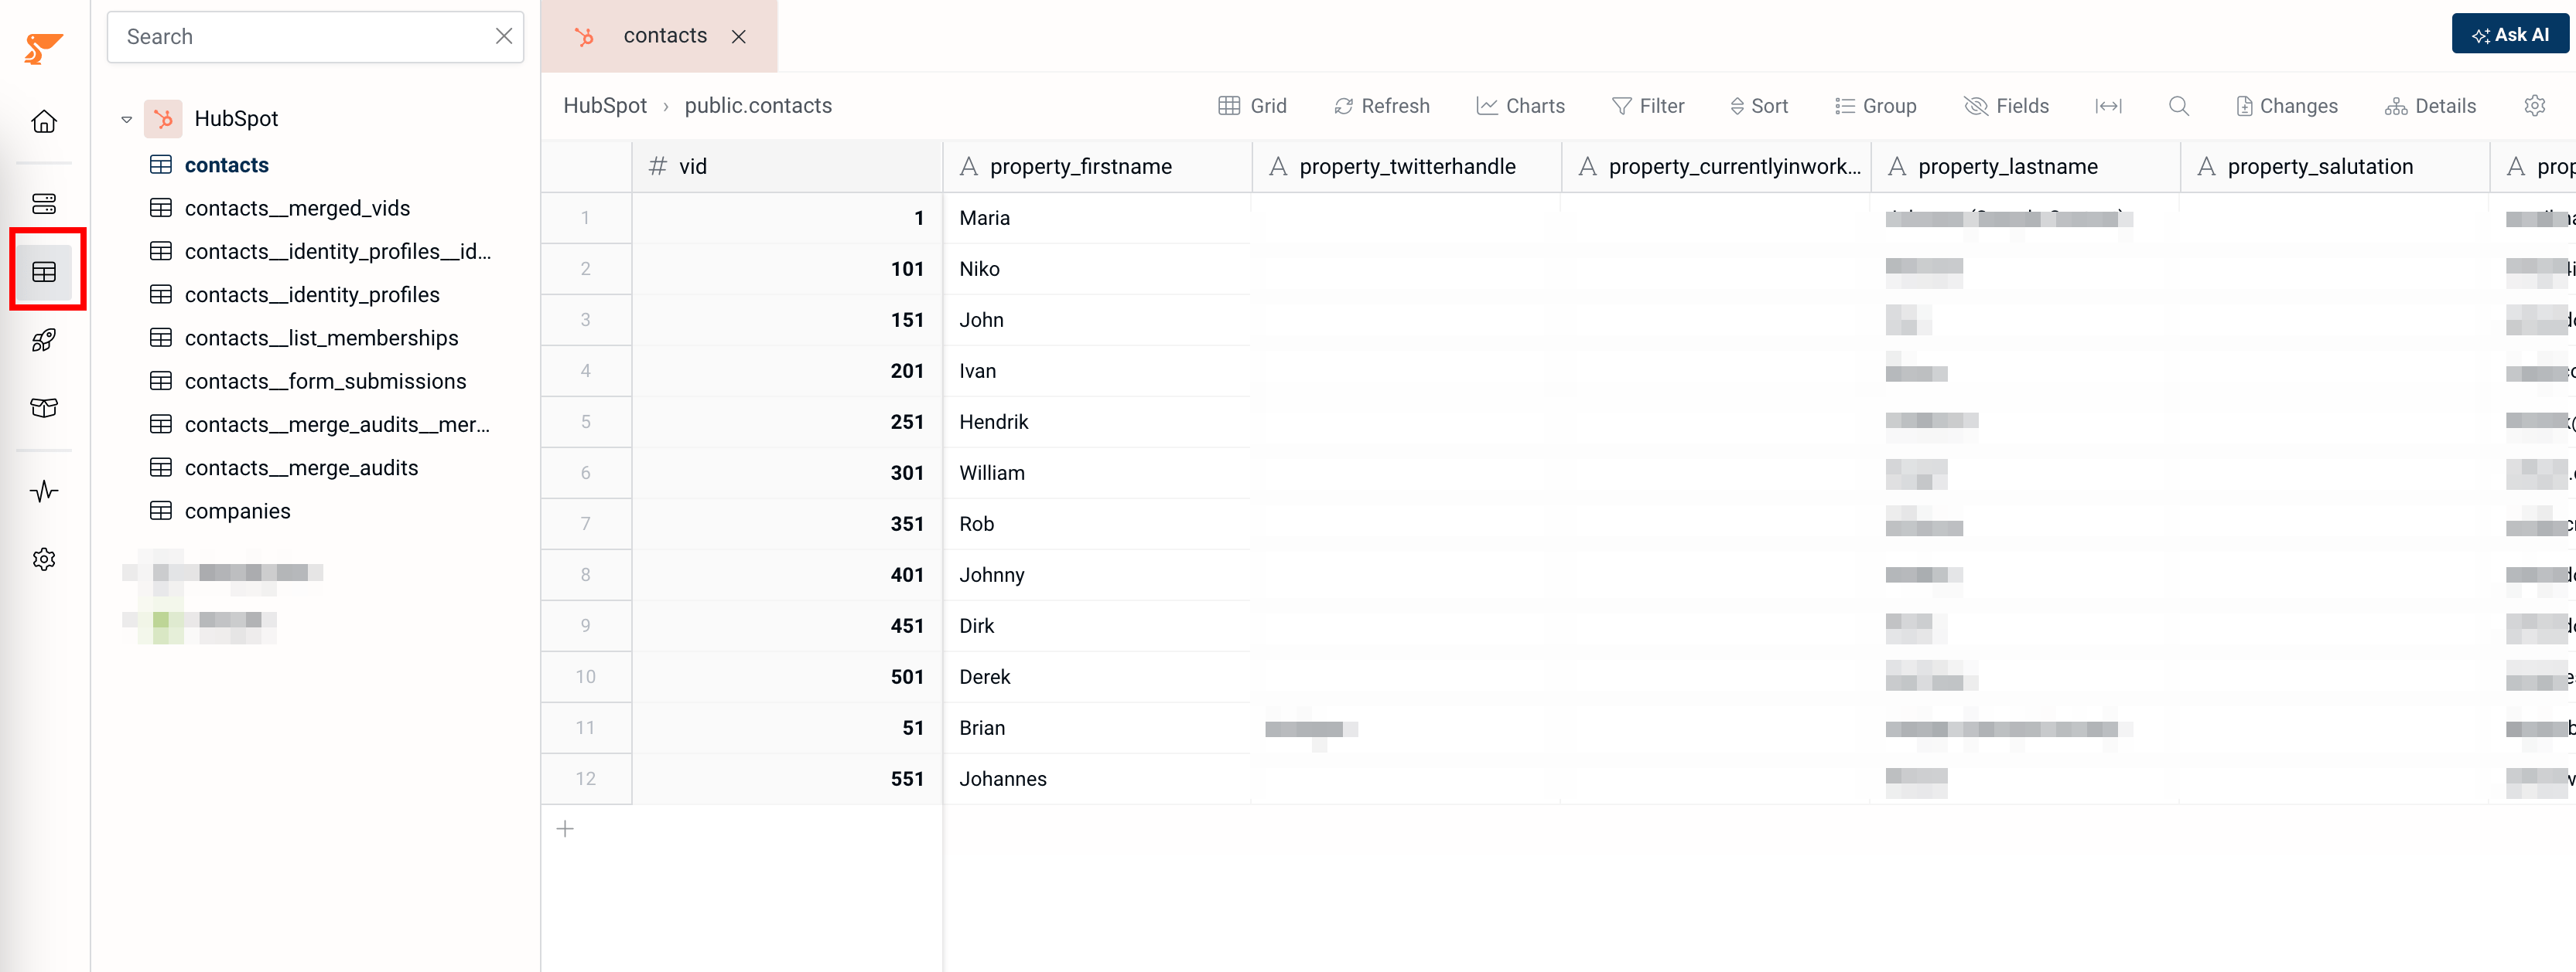2576x972 pixels.
Task: Open the Sort options
Action: [x=1758, y=106]
